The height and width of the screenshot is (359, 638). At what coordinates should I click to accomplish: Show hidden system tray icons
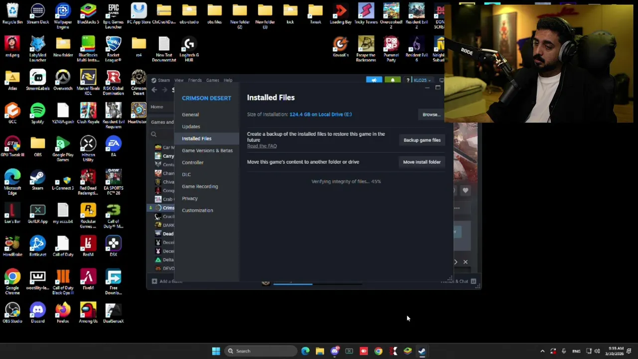coord(542,351)
